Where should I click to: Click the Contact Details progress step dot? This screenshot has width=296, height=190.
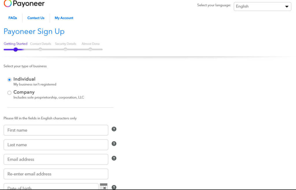[40, 50]
